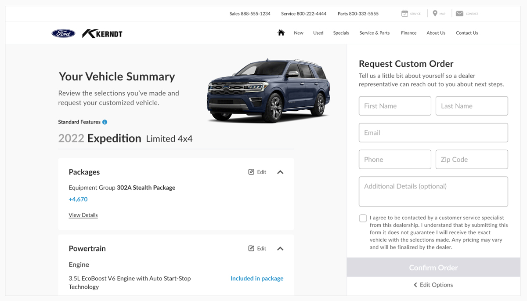Click the Ford logo

coord(64,33)
